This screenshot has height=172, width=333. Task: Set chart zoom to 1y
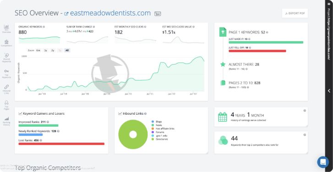pyautogui.click(x=45, y=50)
